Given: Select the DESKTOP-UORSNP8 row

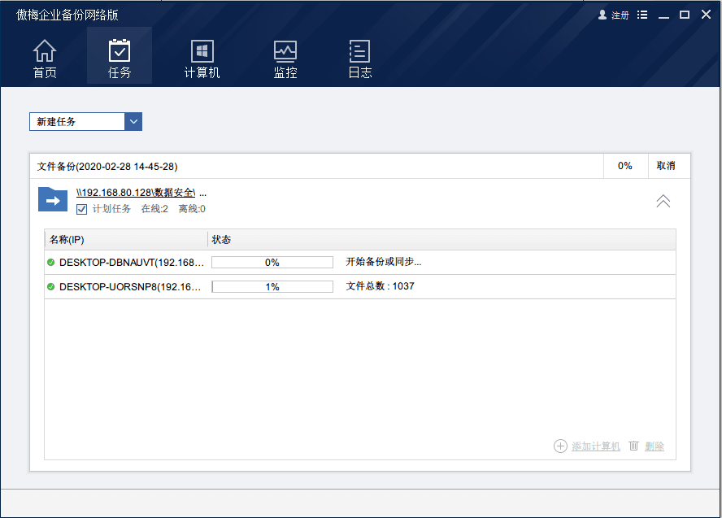Looking at the screenshot, I should point(360,287).
